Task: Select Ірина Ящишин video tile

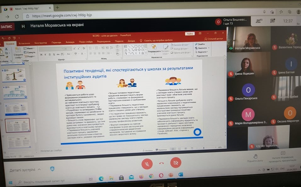Action: 249,65
